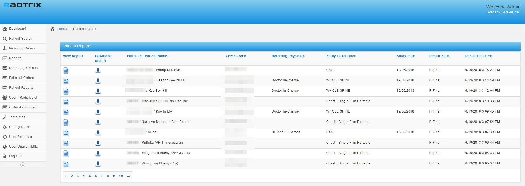Collapse the sidebar with the arrow toggle
The height and width of the screenshot is (186, 525).
tap(23, 165)
